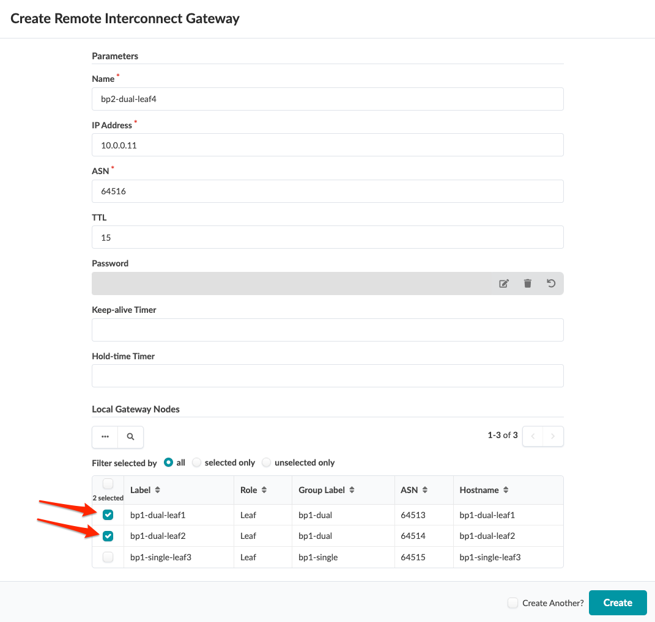Open the table search magnifier icon
The image size is (655, 622).
click(130, 437)
